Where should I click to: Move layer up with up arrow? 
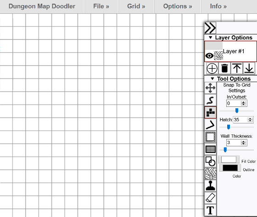237,68
